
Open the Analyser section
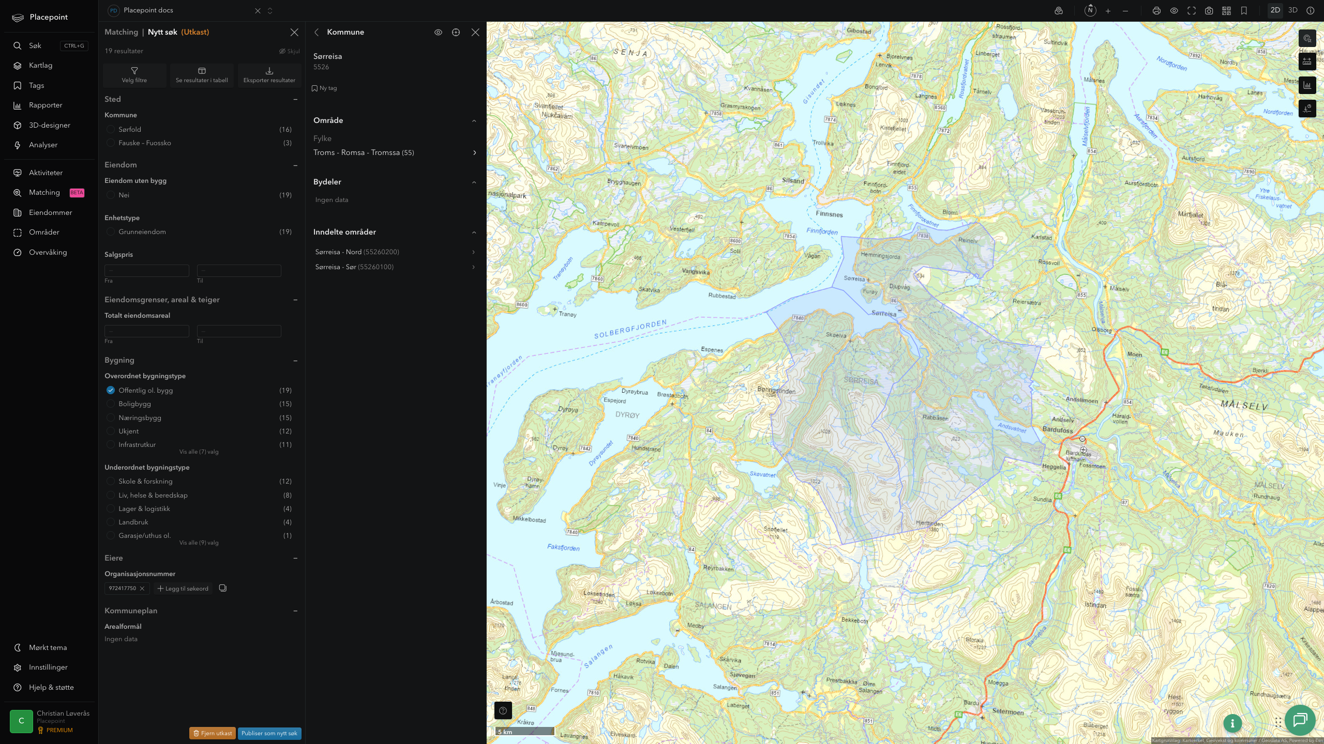43,145
